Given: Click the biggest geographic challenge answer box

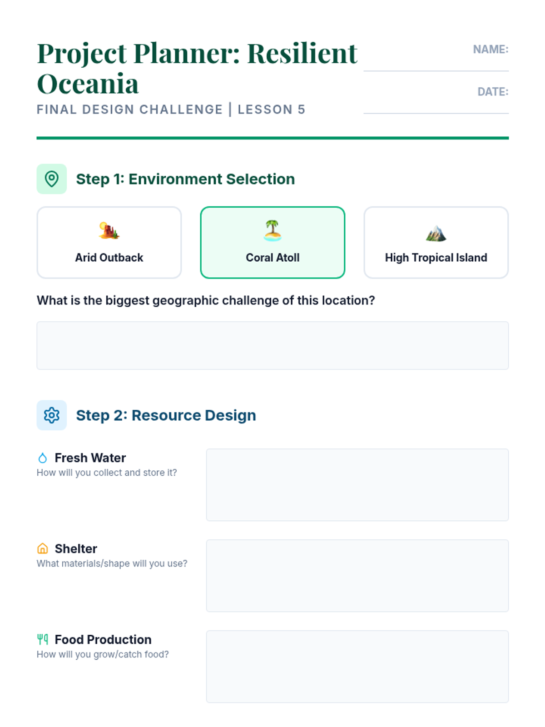Looking at the screenshot, I should point(272,346).
